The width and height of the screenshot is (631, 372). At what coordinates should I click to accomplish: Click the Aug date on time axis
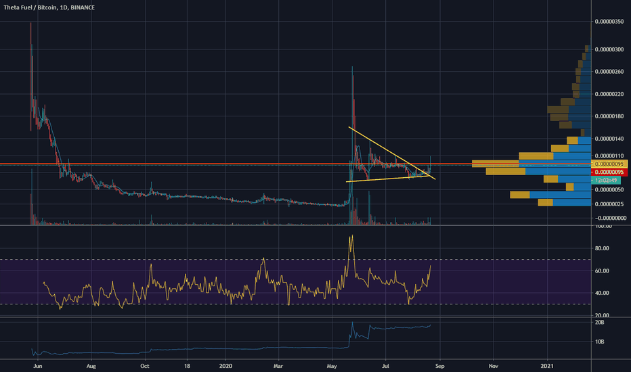click(91, 366)
